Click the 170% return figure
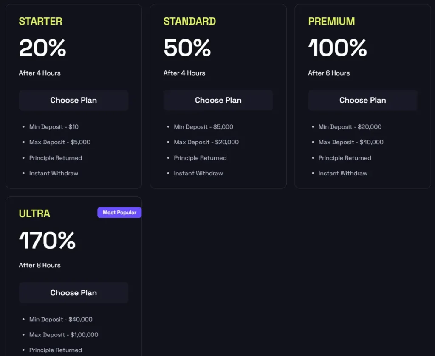 (47, 241)
